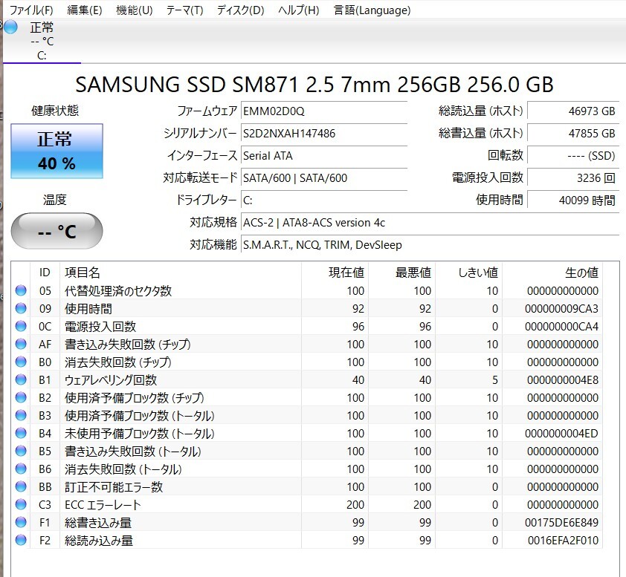Image resolution: width=626 pixels, height=577 pixels.
Task: Click status icon for ID F2 row
Action: pyautogui.click(x=21, y=540)
